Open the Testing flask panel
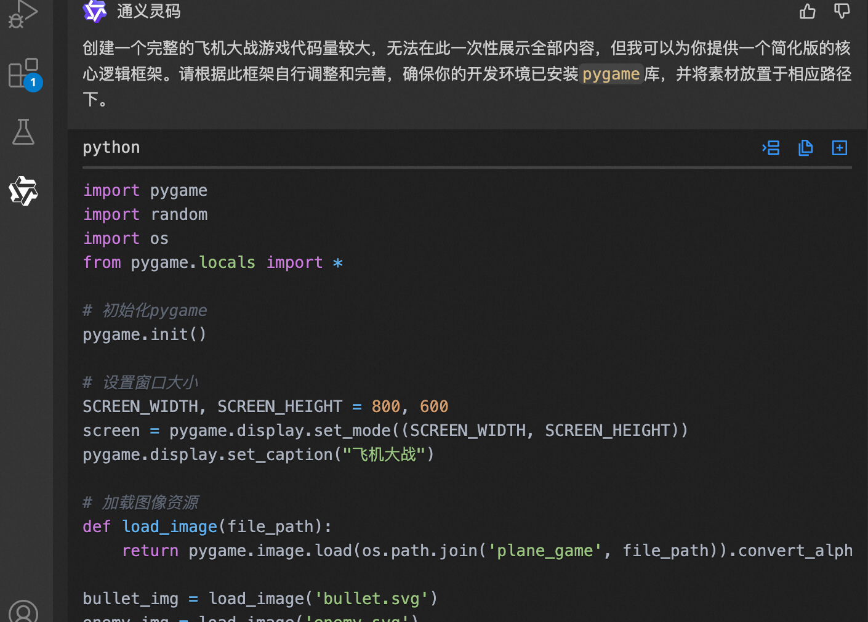 (x=23, y=132)
